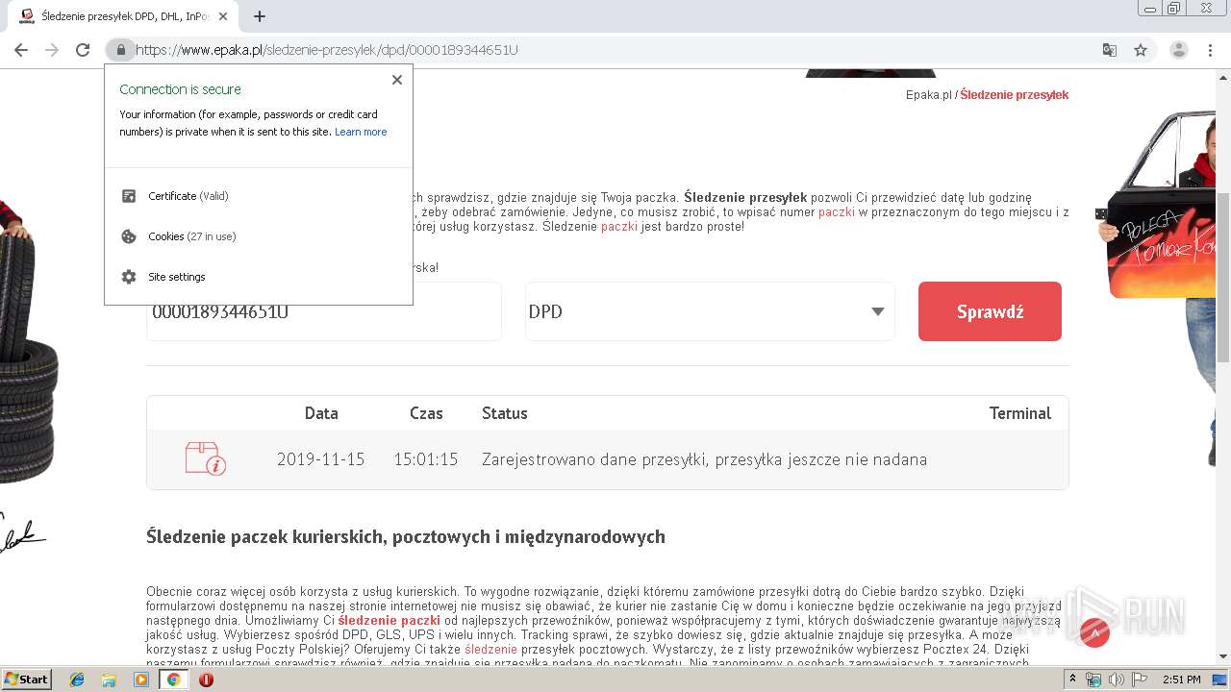Viewport: 1231px width, 692px height.
Task: Open the Chrome profile avatar
Action: pos(1178,50)
